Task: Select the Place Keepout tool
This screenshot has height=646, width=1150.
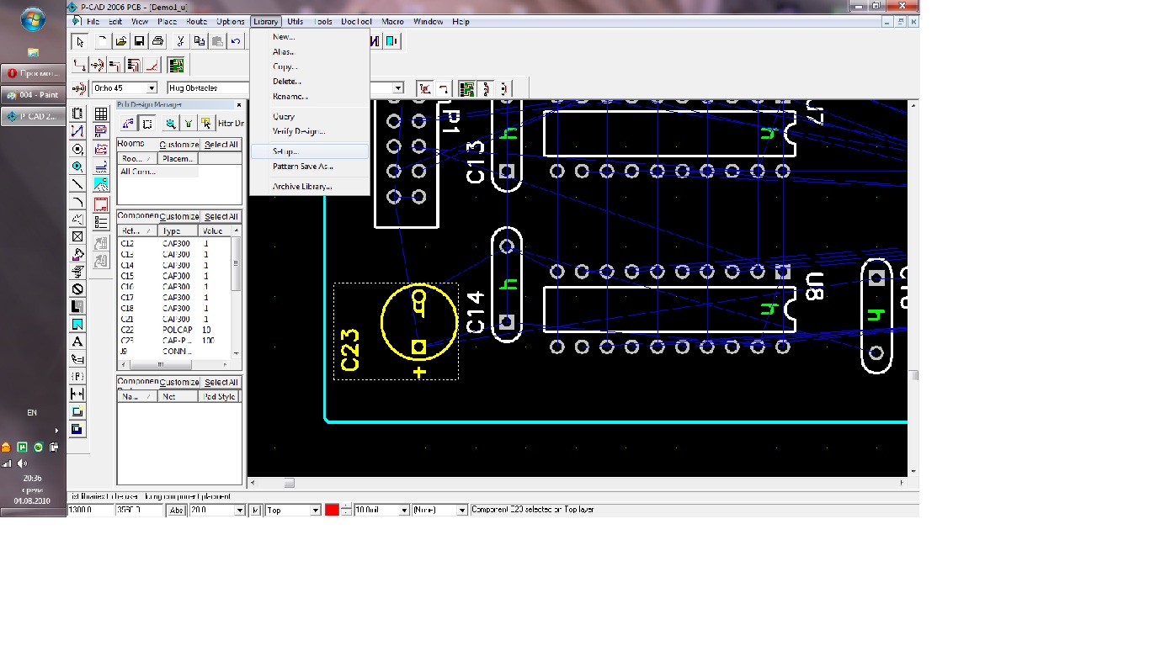Action: point(77,289)
